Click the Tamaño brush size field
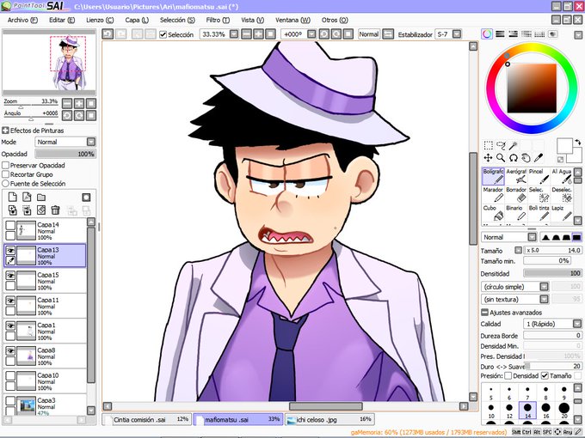The width and height of the screenshot is (585, 438). tap(553, 250)
